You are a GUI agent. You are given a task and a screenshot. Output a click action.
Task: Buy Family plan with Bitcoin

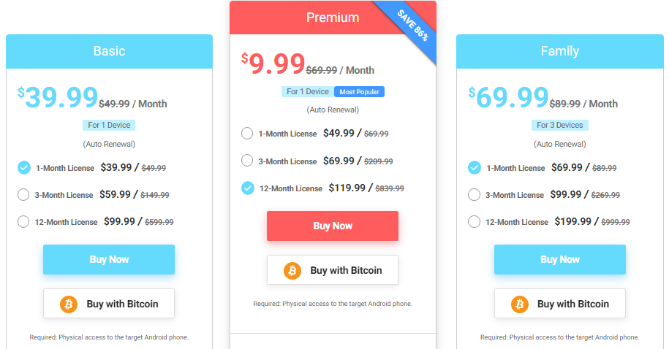pos(560,304)
